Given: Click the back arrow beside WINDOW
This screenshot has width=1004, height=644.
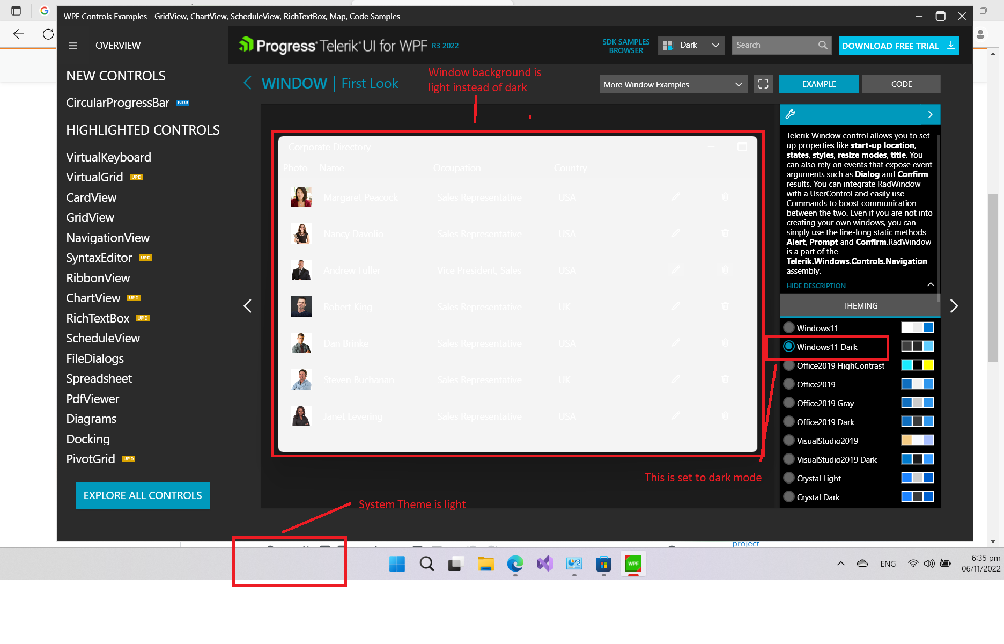Looking at the screenshot, I should (x=247, y=83).
